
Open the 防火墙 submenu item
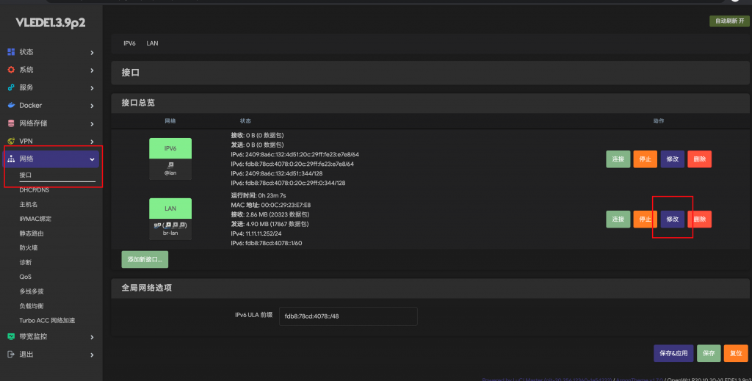(29, 248)
